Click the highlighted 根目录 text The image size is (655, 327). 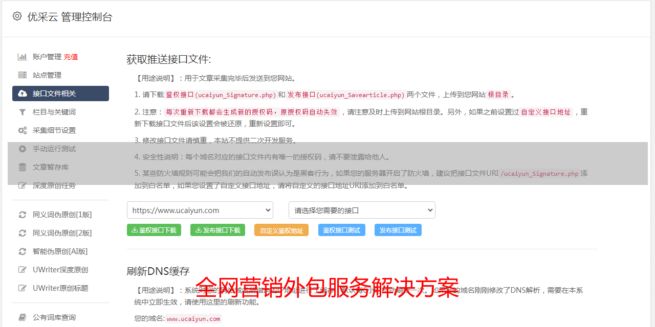498,95
